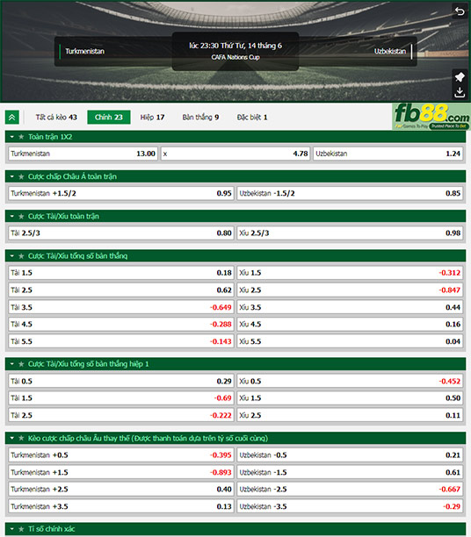Click the fb88.com logo
Screen dimensions: 471x537
click(x=431, y=117)
